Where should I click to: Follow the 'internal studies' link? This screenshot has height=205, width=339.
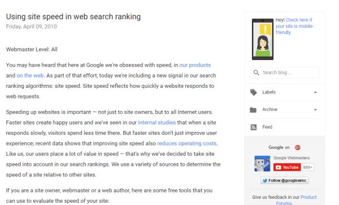157,122
